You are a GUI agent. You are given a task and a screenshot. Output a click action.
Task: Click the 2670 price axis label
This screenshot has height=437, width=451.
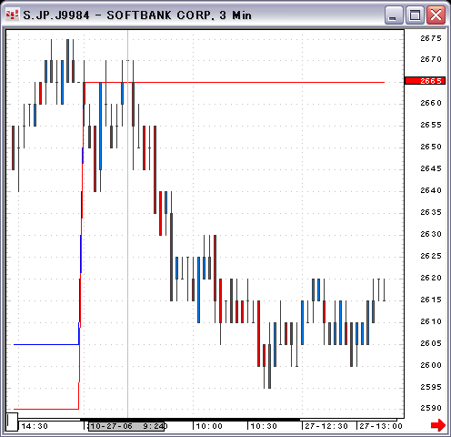click(x=431, y=59)
